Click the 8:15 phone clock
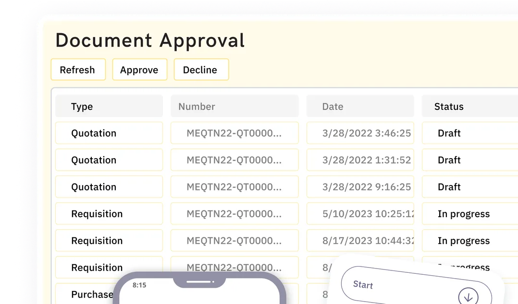The width and height of the screenshot is (518, 304). point(139,285)
